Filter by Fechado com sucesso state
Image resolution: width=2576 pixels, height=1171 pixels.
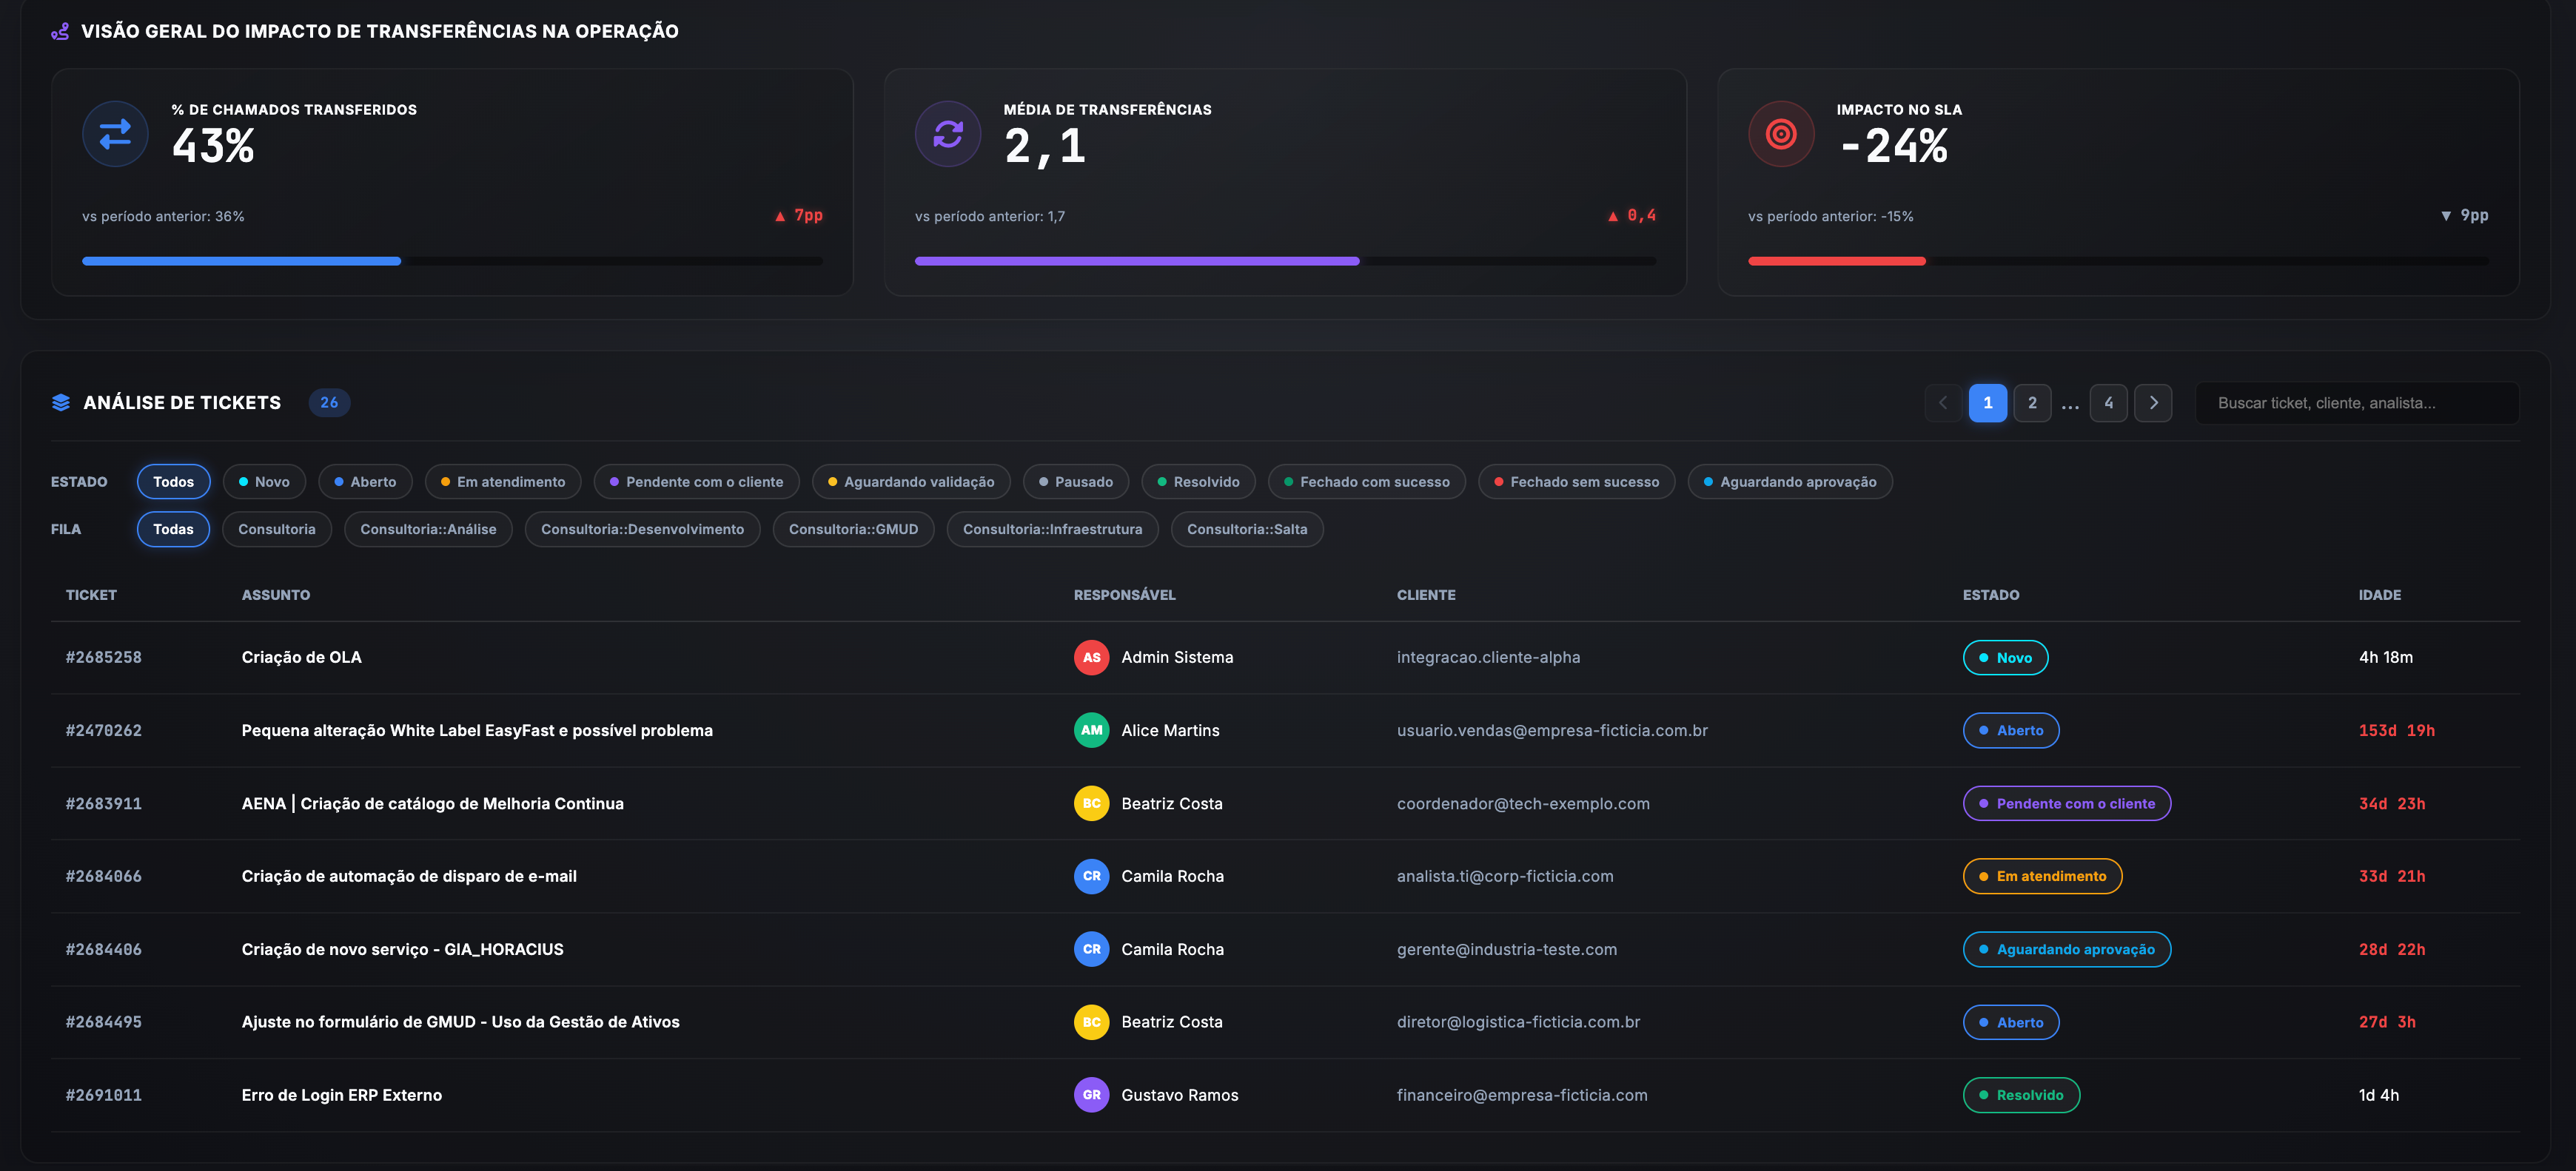[1366, 482]
